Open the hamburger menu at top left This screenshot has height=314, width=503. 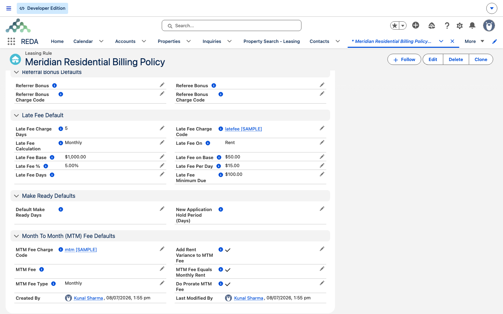pos(9,8)
